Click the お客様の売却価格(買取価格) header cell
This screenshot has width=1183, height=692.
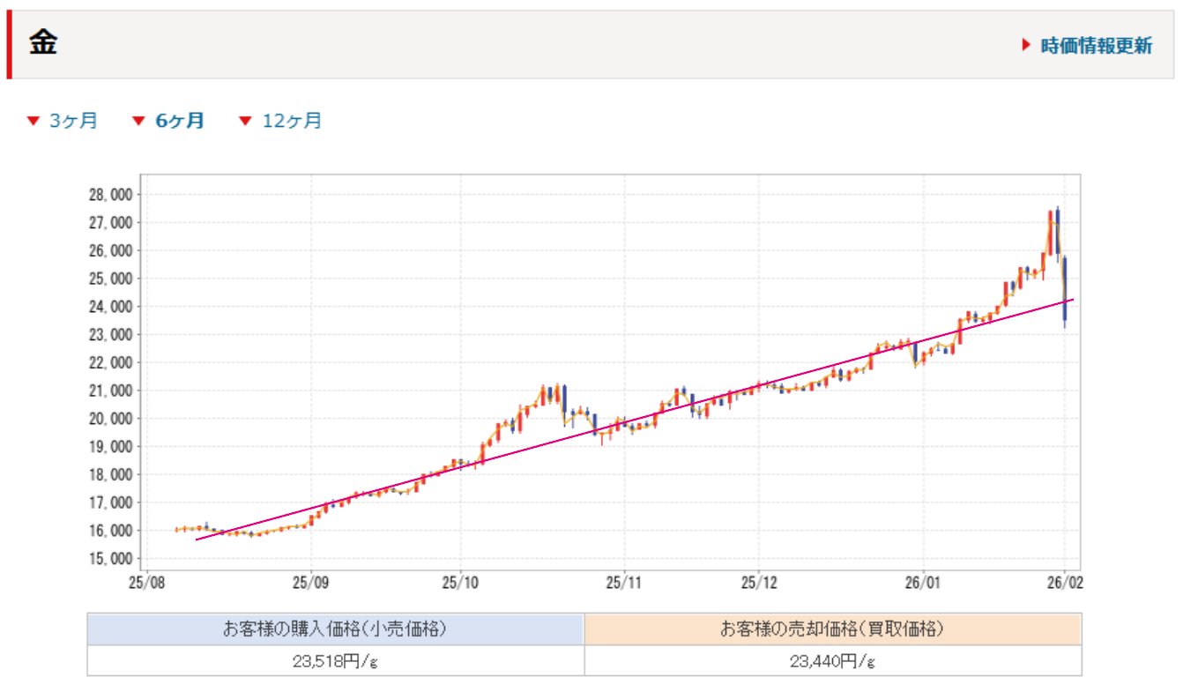pos(832,629)
